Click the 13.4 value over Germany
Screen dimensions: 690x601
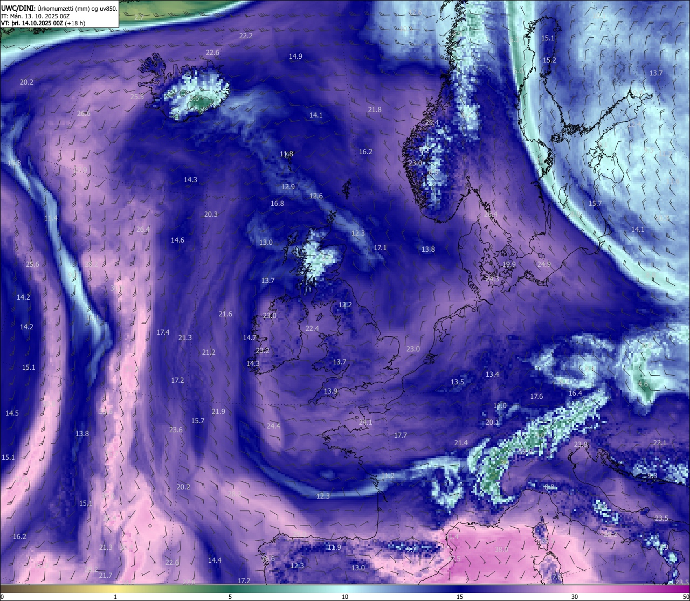(492, 375)
